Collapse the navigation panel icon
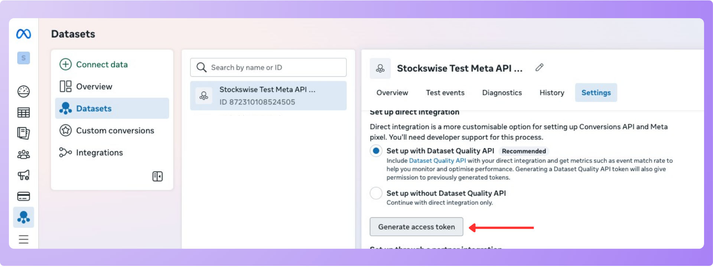The image size is (713, 267). 157,177
